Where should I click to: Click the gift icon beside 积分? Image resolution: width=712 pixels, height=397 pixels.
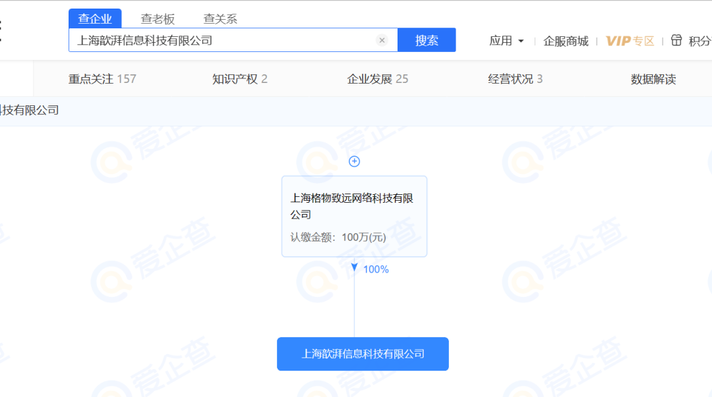pos(676,40)
